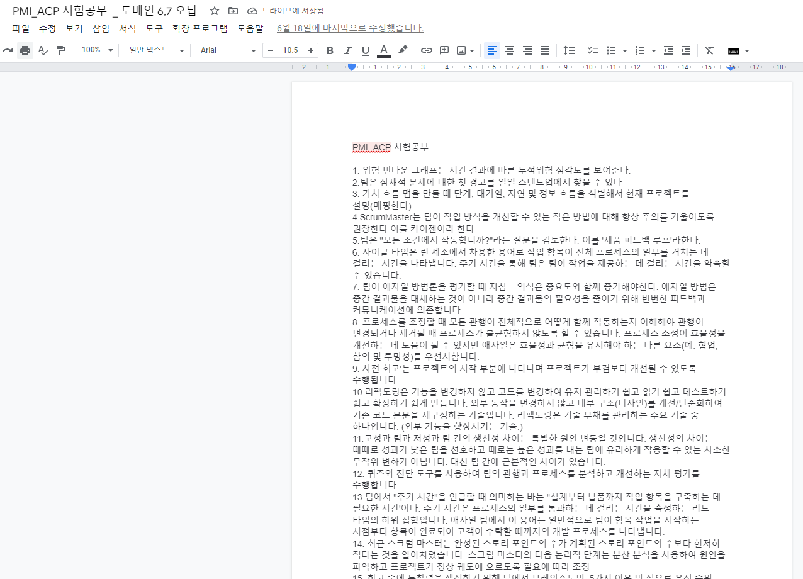Decrease font size with minus button
This screenshot has height=579, width=803.
(270, 50)
